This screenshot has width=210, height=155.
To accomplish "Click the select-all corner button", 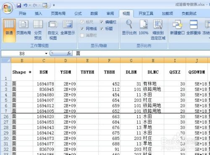I will 6,60.
